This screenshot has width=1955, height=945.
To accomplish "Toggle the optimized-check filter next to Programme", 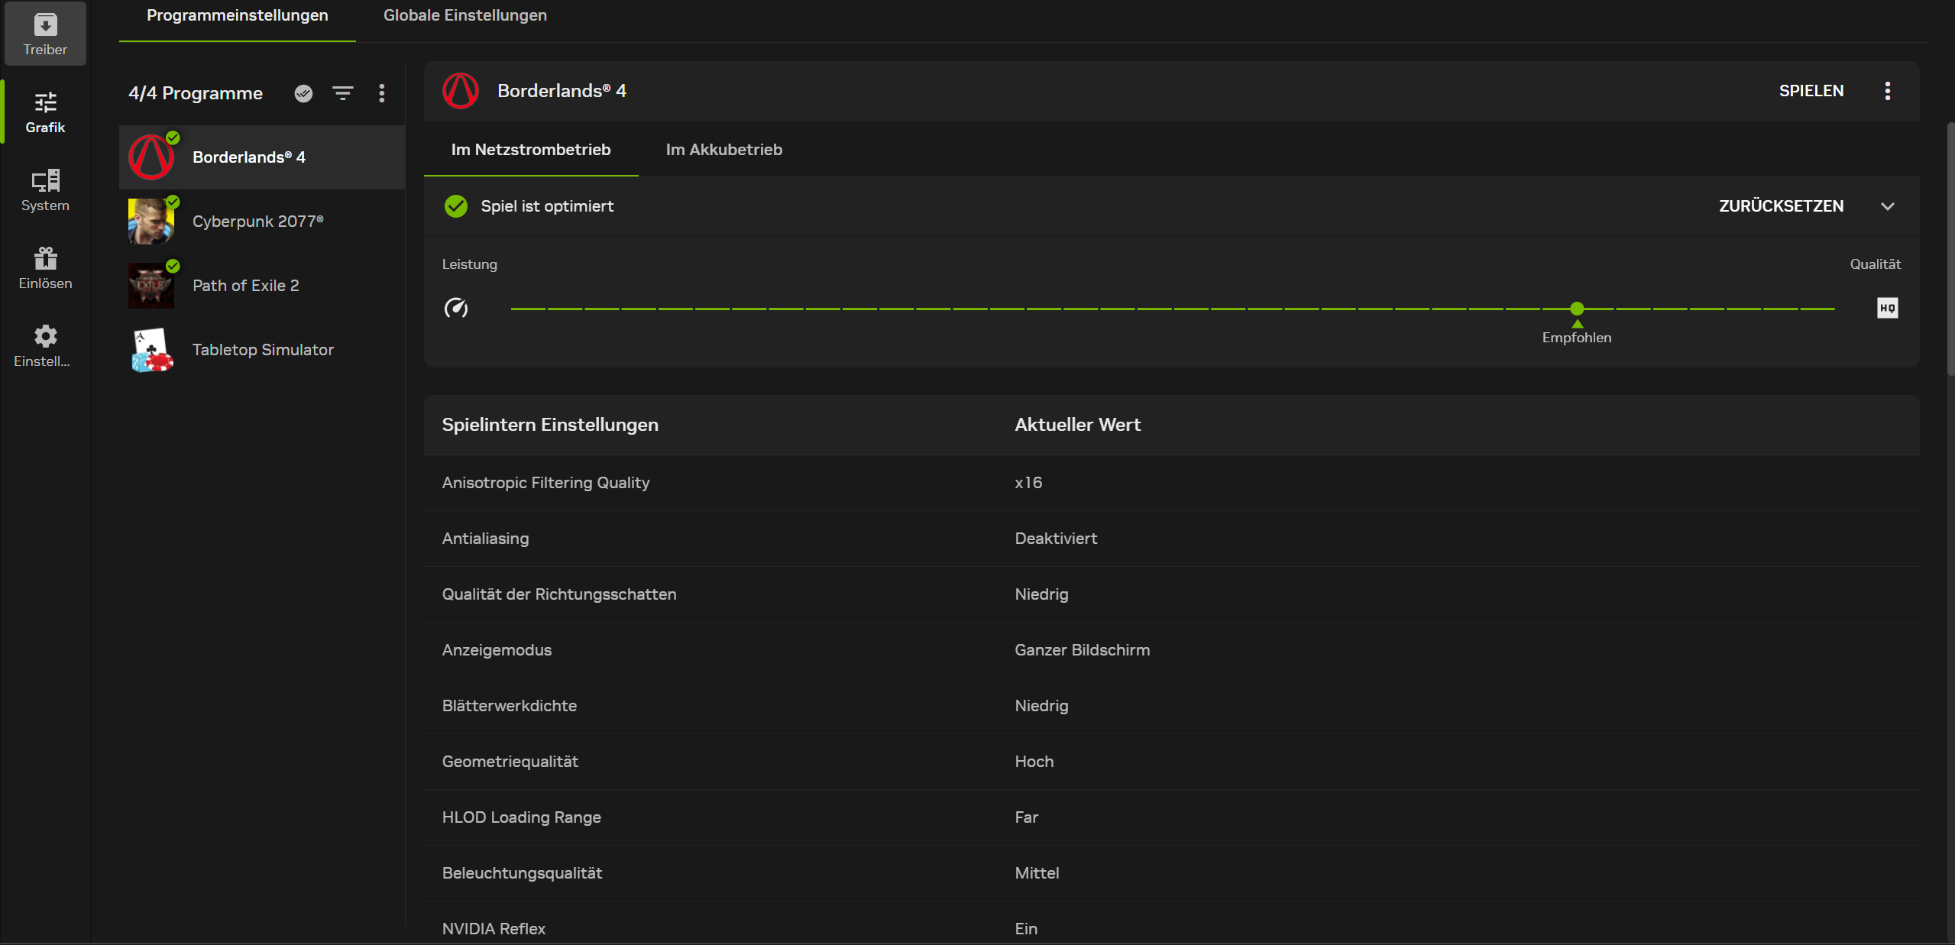I will tap(303, 93).
